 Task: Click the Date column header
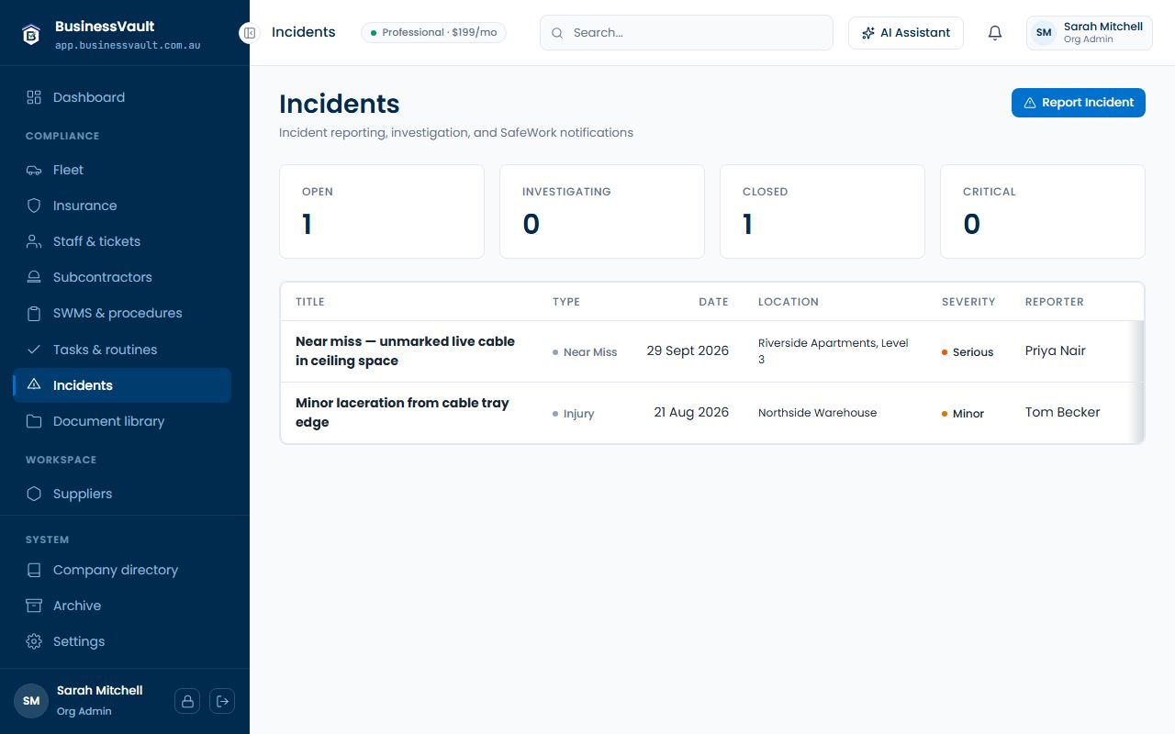(x=713, y=302)
